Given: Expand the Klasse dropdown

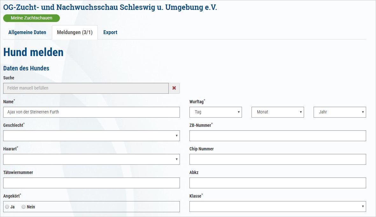Looking at the screenshot, I should point(278,206).
